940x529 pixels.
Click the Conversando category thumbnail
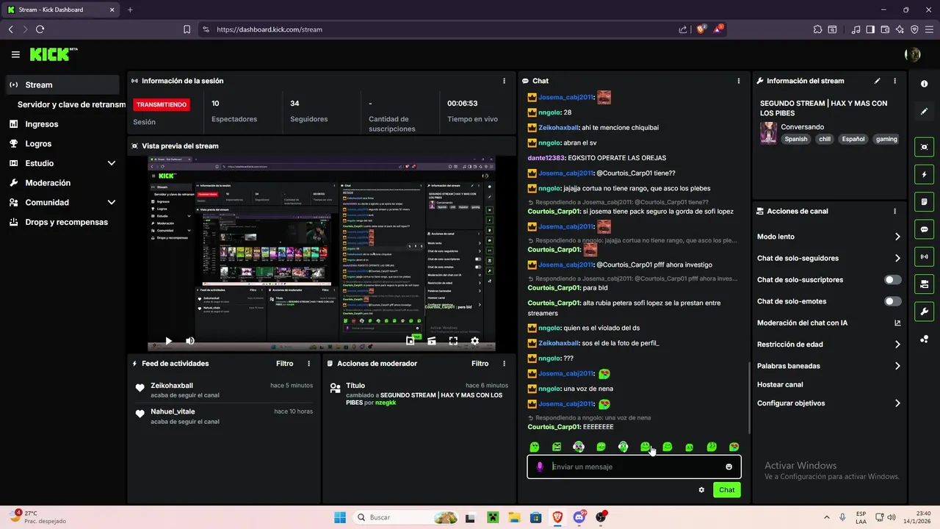coord(768,133)
